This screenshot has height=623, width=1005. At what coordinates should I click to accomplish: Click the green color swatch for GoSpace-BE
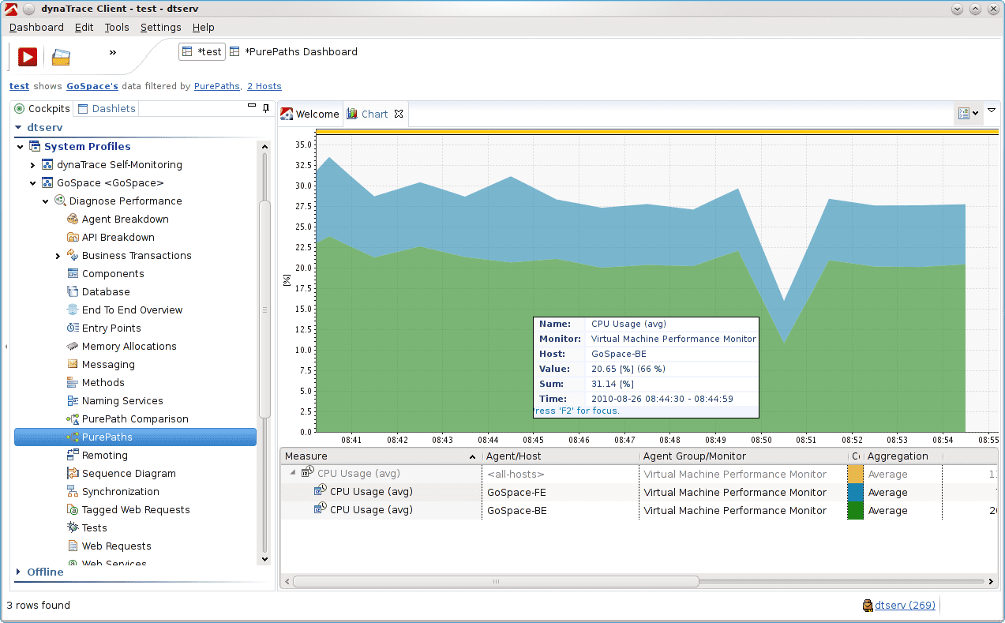[x=855, y=510]
